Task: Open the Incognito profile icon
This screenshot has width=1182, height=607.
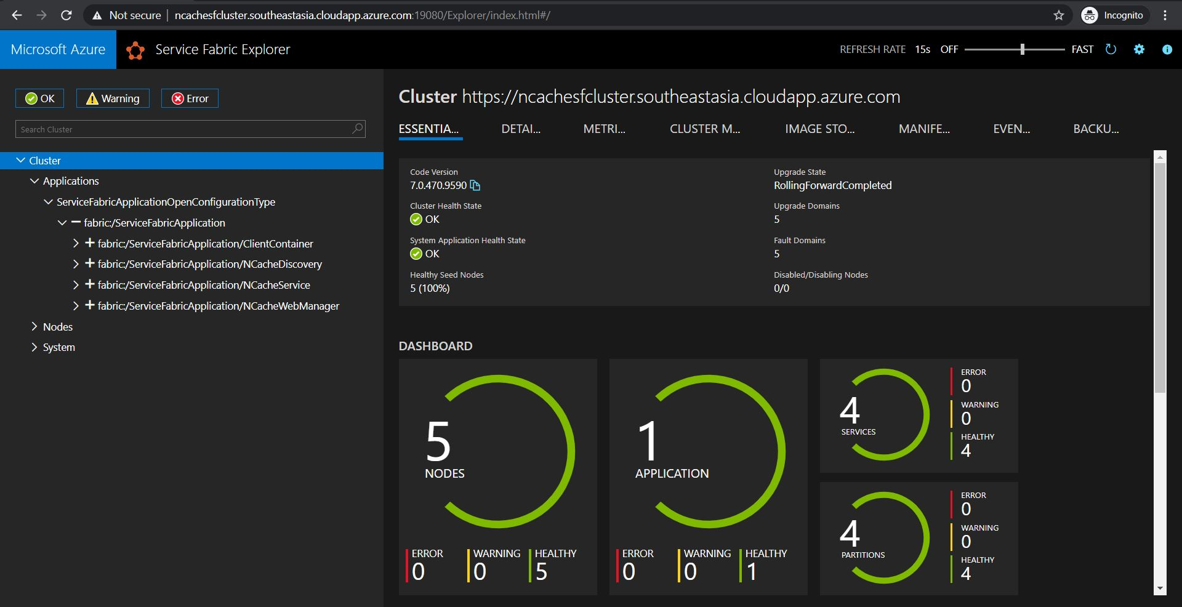Action: click(1090, 15)
